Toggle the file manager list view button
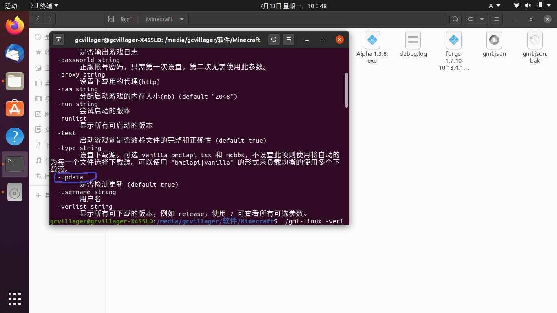Screen dimensions: 557x313 (471, 19)
